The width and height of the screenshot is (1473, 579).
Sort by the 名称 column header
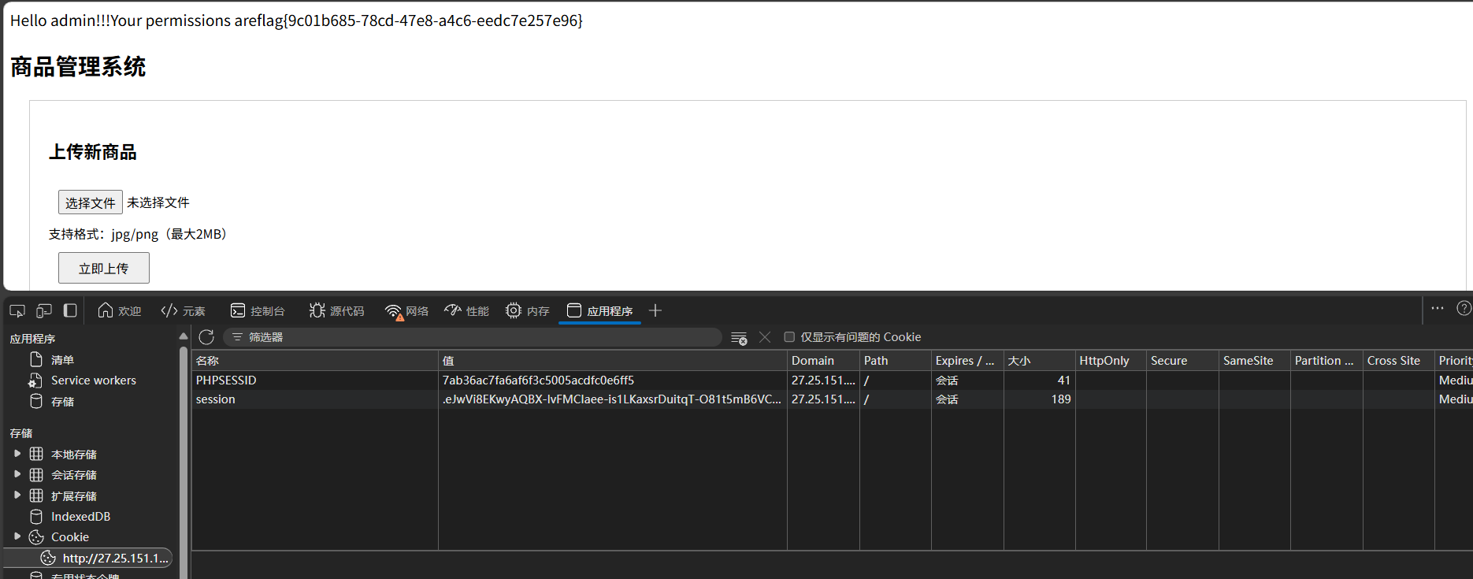click(315, 361)
